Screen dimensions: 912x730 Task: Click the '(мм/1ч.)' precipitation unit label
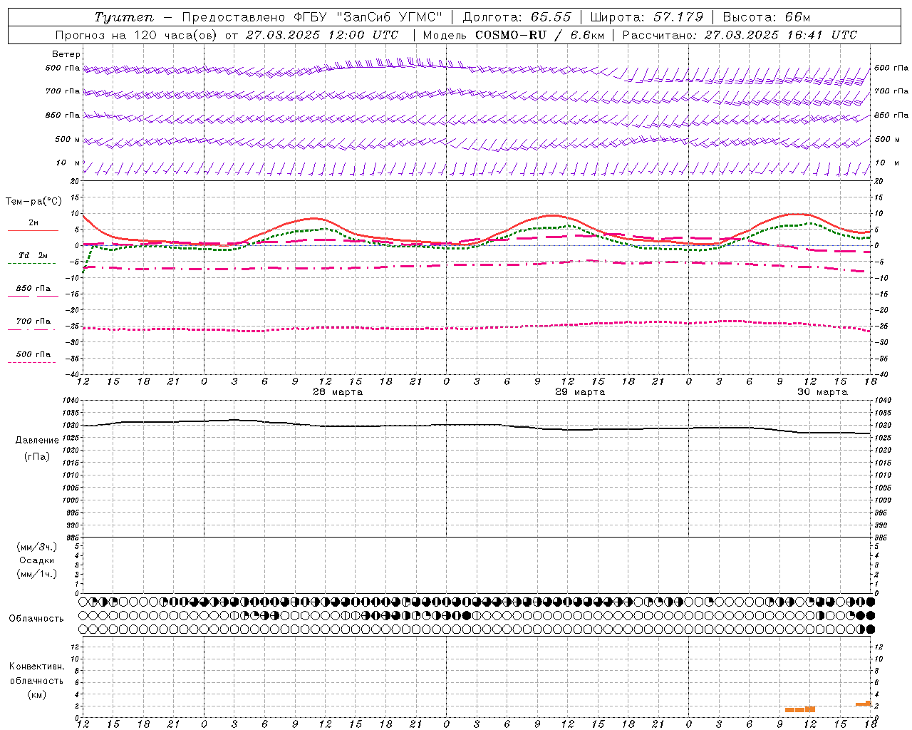point(37,574)
